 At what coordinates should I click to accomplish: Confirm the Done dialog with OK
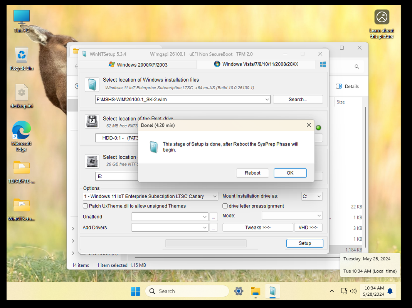tap(290, 173)
